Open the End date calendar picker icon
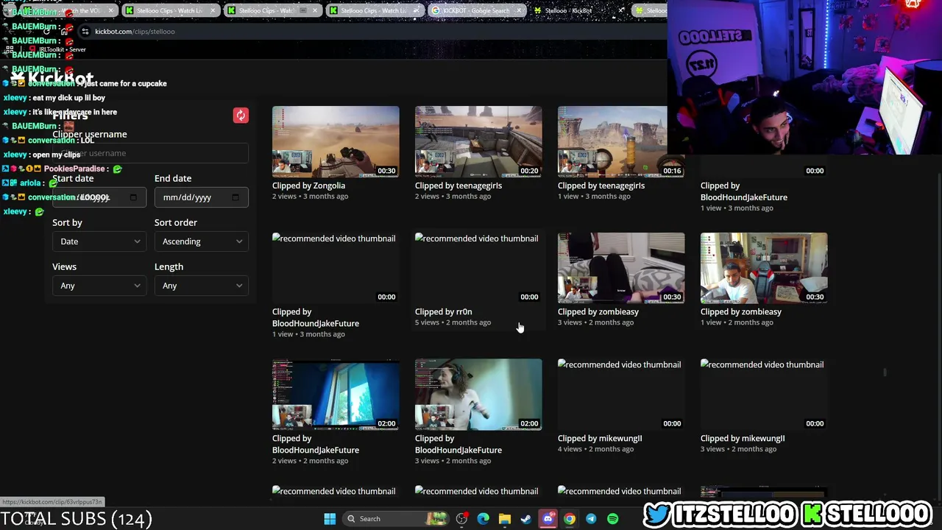This screenshot has width=942, height=530. (235, 197)
